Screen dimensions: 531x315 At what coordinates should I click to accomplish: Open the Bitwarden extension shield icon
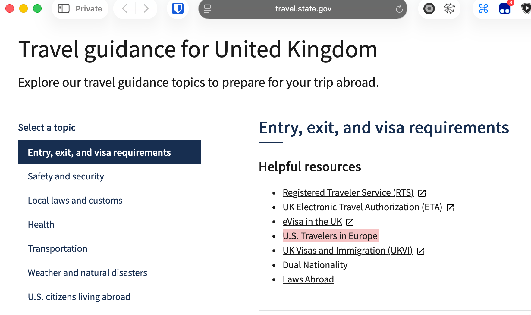[178, 9]
